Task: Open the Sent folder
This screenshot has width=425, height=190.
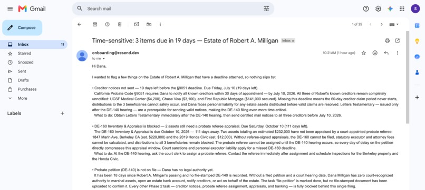Action: pos(22,71)
